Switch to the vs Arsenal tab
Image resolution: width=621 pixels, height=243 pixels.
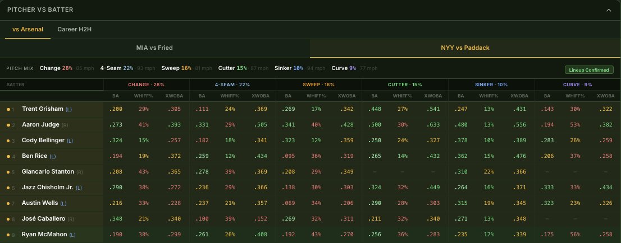pos(28,29)
